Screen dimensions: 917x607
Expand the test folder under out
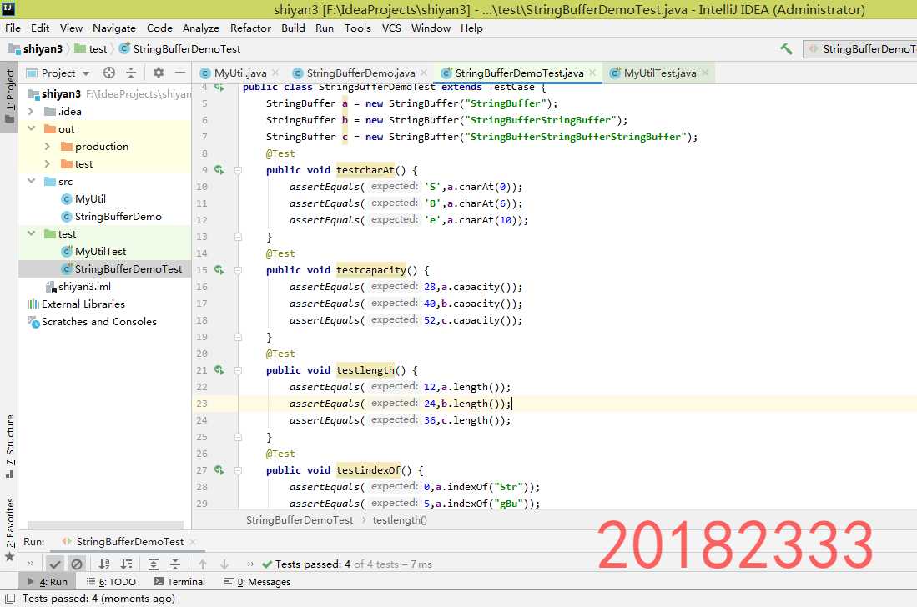[48, 163]
